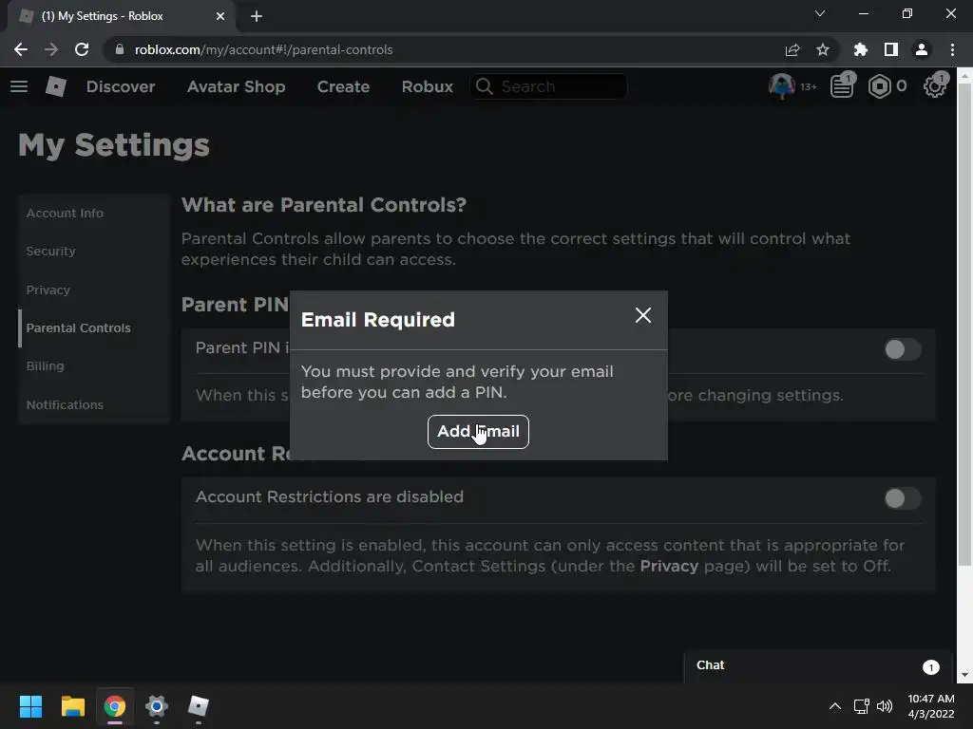Image resolution: width=973 pixels, height=729 pixels.
Task: Click the Add Email button
Action: click(478, 432)
